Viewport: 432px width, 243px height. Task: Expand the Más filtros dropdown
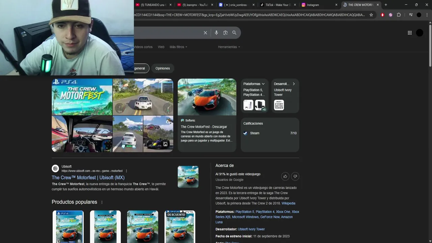coord(178,47)
